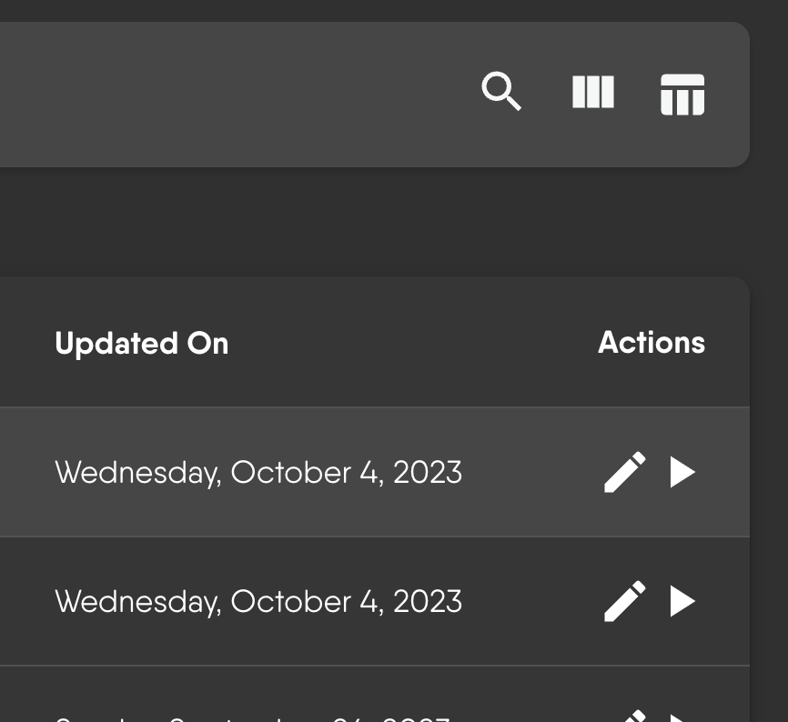This screenshot has height=722, width=788.
Task: Click the magnifying glass to start searching
Action: pyautogui.click(x=502, y=91)
